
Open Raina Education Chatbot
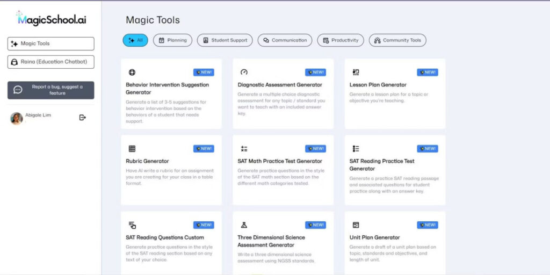click(x=51, y=62)
